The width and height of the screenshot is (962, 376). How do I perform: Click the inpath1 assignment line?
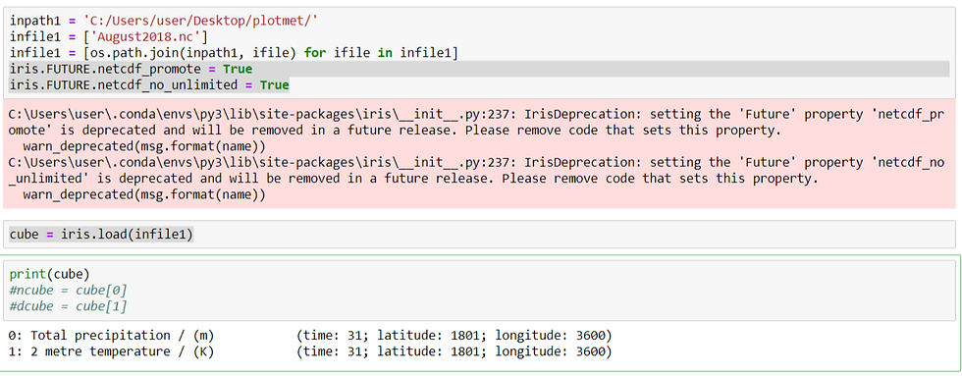[164, 21]
